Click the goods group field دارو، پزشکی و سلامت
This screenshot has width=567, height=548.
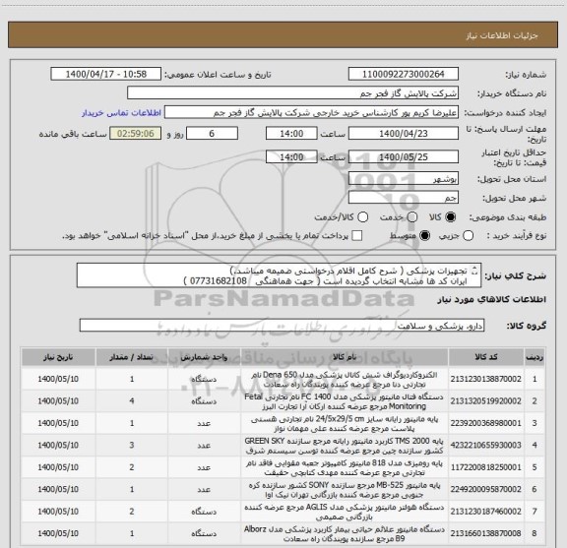[x=282, y=326]
